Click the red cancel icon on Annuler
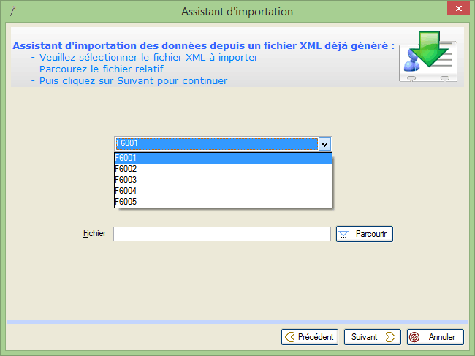 point(414,337)
